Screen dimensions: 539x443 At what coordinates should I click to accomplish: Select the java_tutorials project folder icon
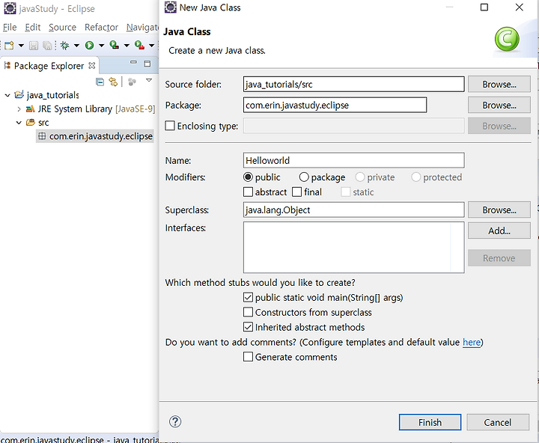point(19,94)
